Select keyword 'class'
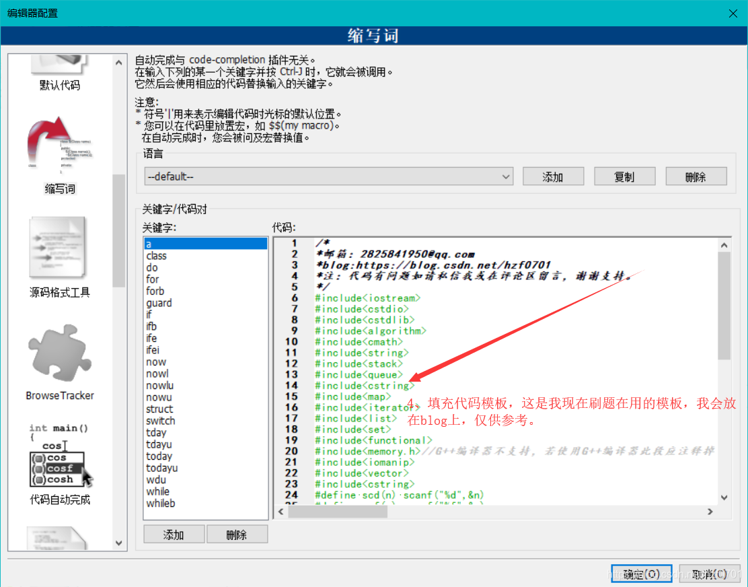The image size is (748, 587). [206, 256]
